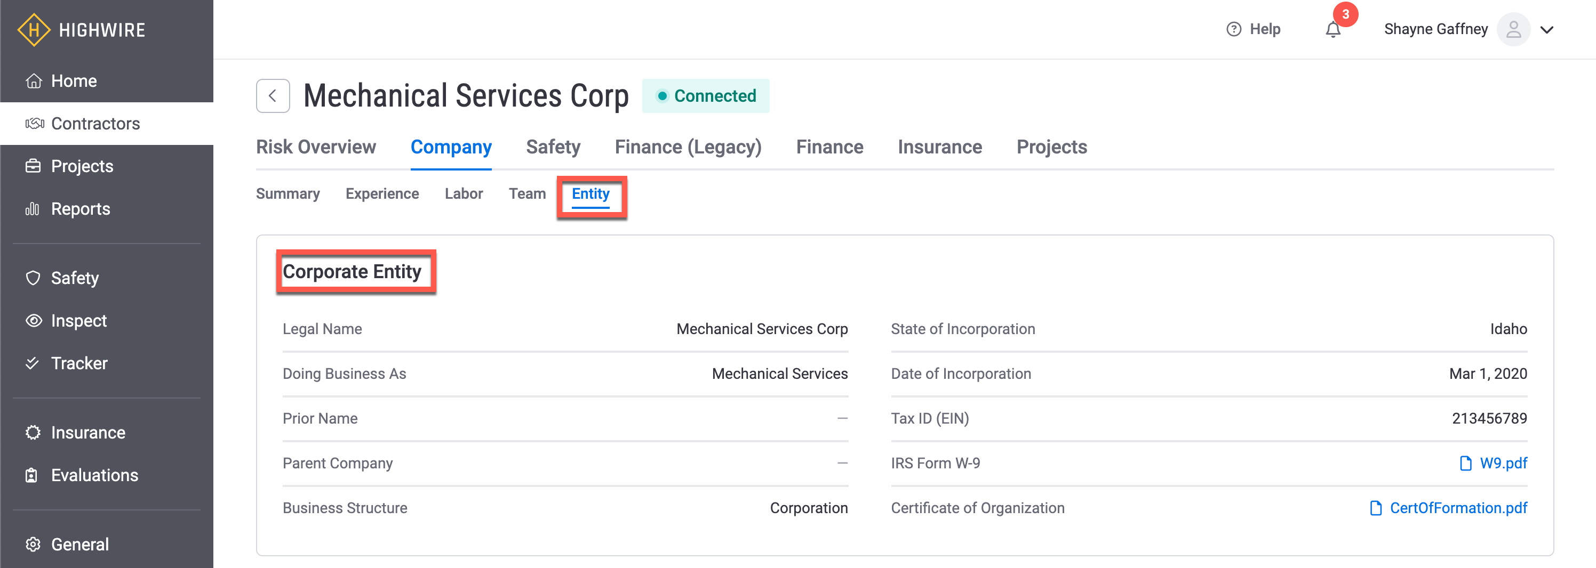Click the Tracker checkmark icon
The width and height of the screenshot is (1596, 568).
pos(32,363)
